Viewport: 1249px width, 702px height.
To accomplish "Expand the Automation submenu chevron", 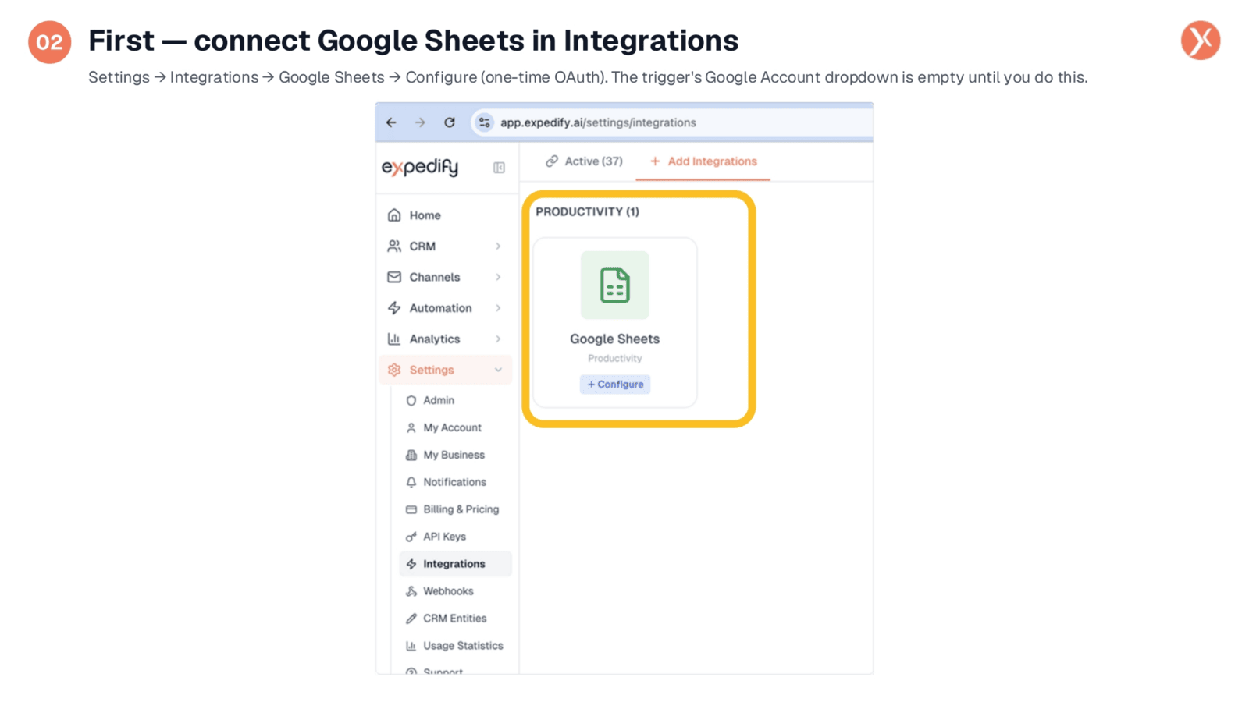I will (x=498, y=308).
